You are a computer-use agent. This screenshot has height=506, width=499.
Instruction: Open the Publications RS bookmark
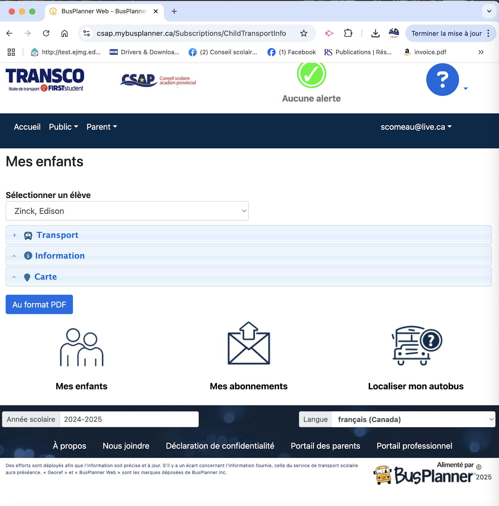[358, 52]
